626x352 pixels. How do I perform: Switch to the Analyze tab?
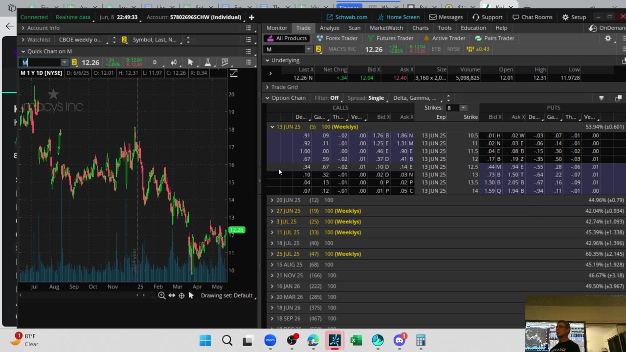coord(329,28)
